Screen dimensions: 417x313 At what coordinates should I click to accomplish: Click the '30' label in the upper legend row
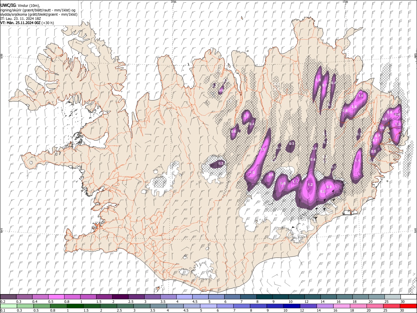click(x=403, y=302)
